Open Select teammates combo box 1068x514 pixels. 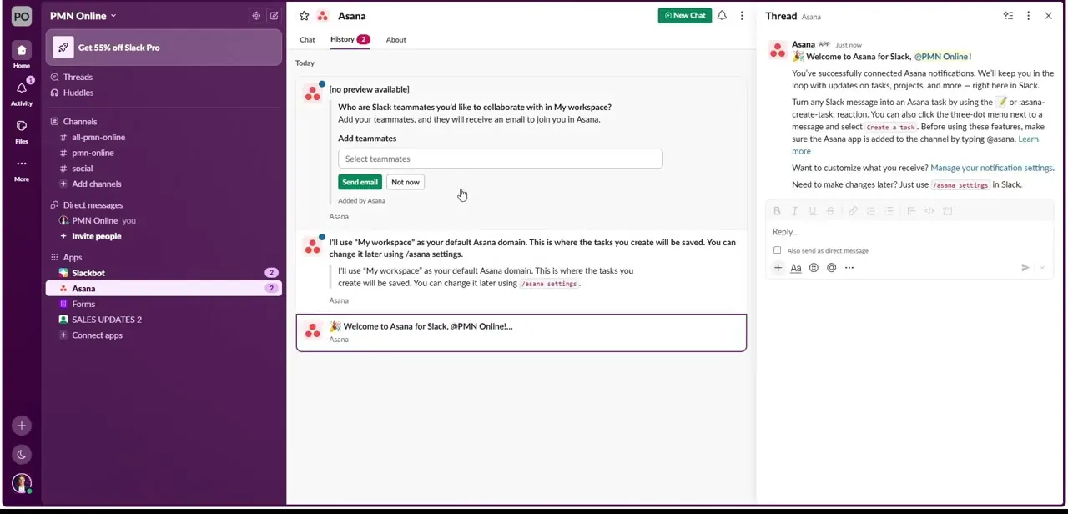click(500, 159)
